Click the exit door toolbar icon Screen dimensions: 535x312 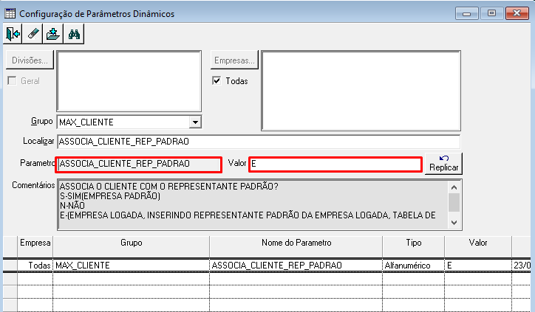coord(13,34)
